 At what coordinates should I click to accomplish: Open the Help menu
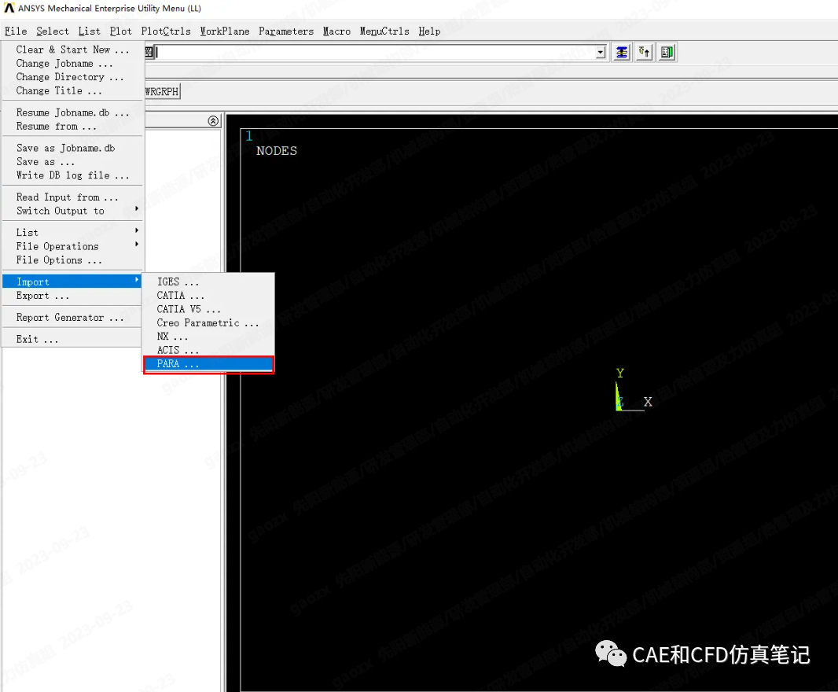pyautogui.click(x=429, y=31)
